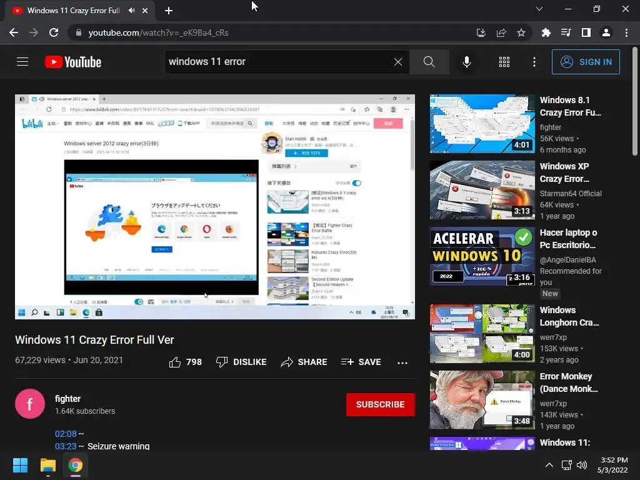640x480 pixels.
Task: Open the Windows Start button
Action: pos(20,465)
